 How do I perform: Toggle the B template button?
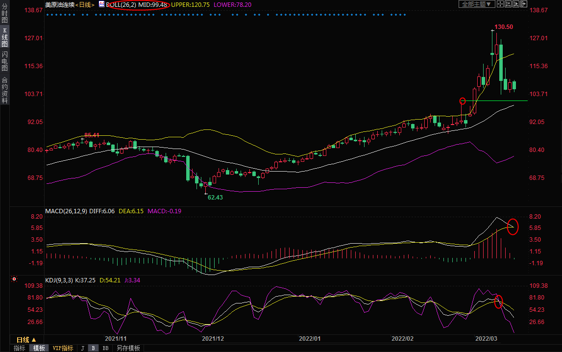click(x=93, y=348)
